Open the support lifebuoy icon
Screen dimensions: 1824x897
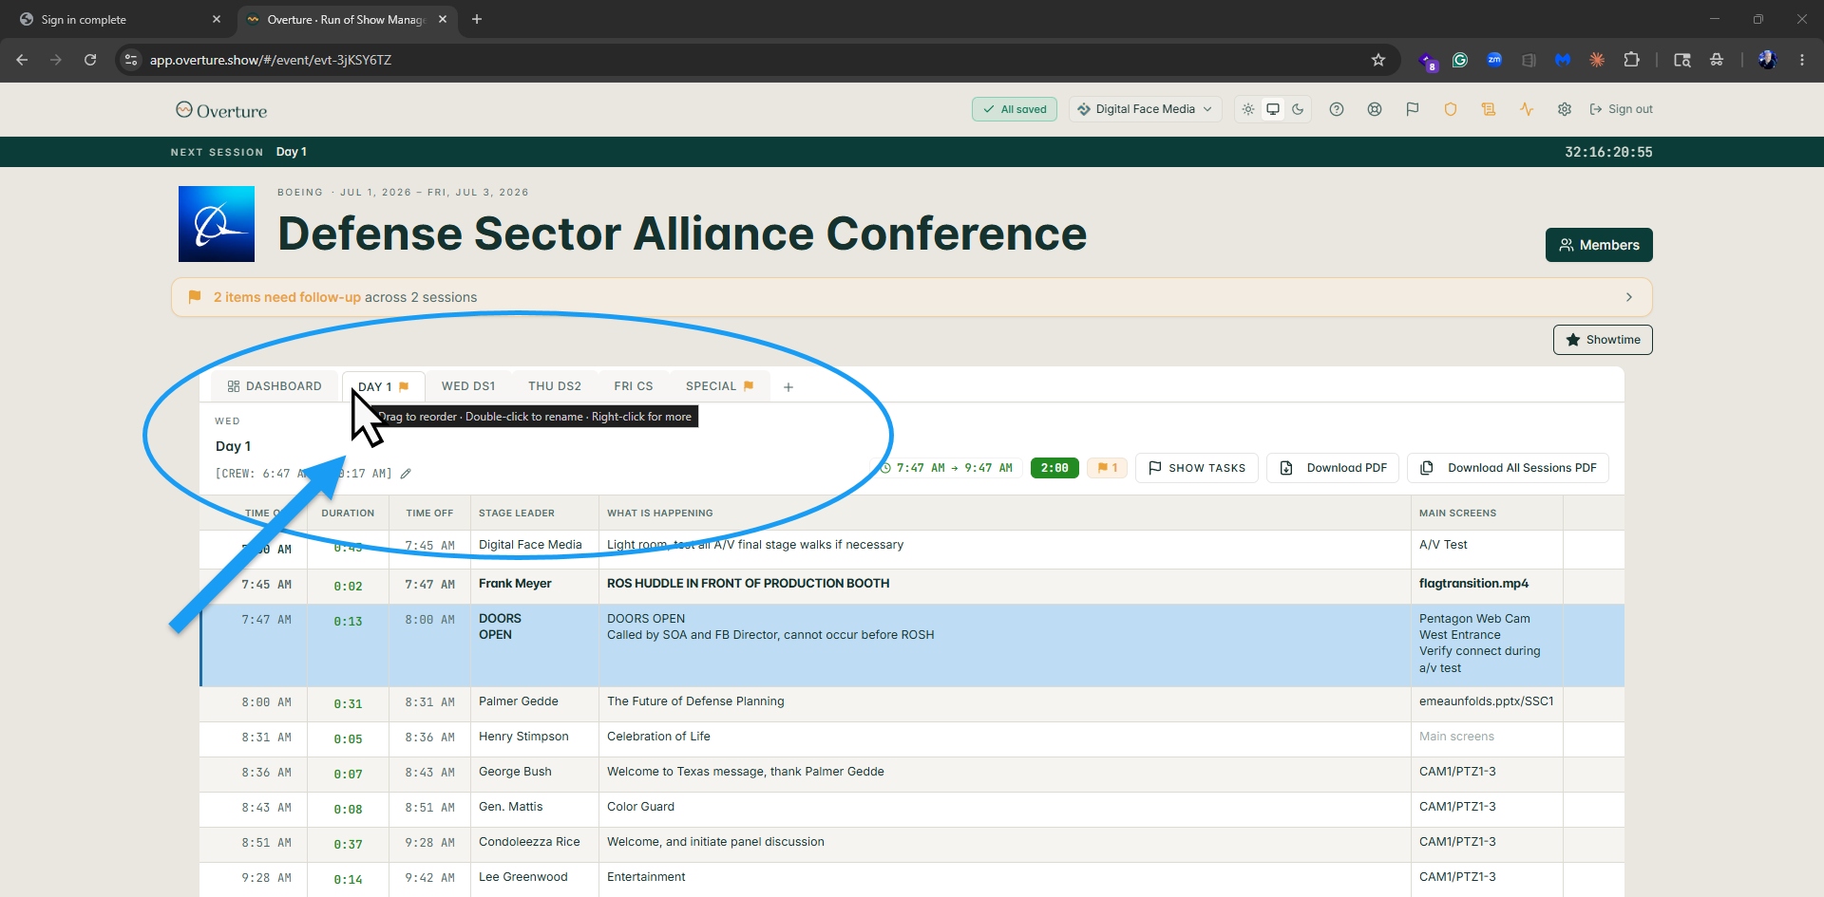1375,109
